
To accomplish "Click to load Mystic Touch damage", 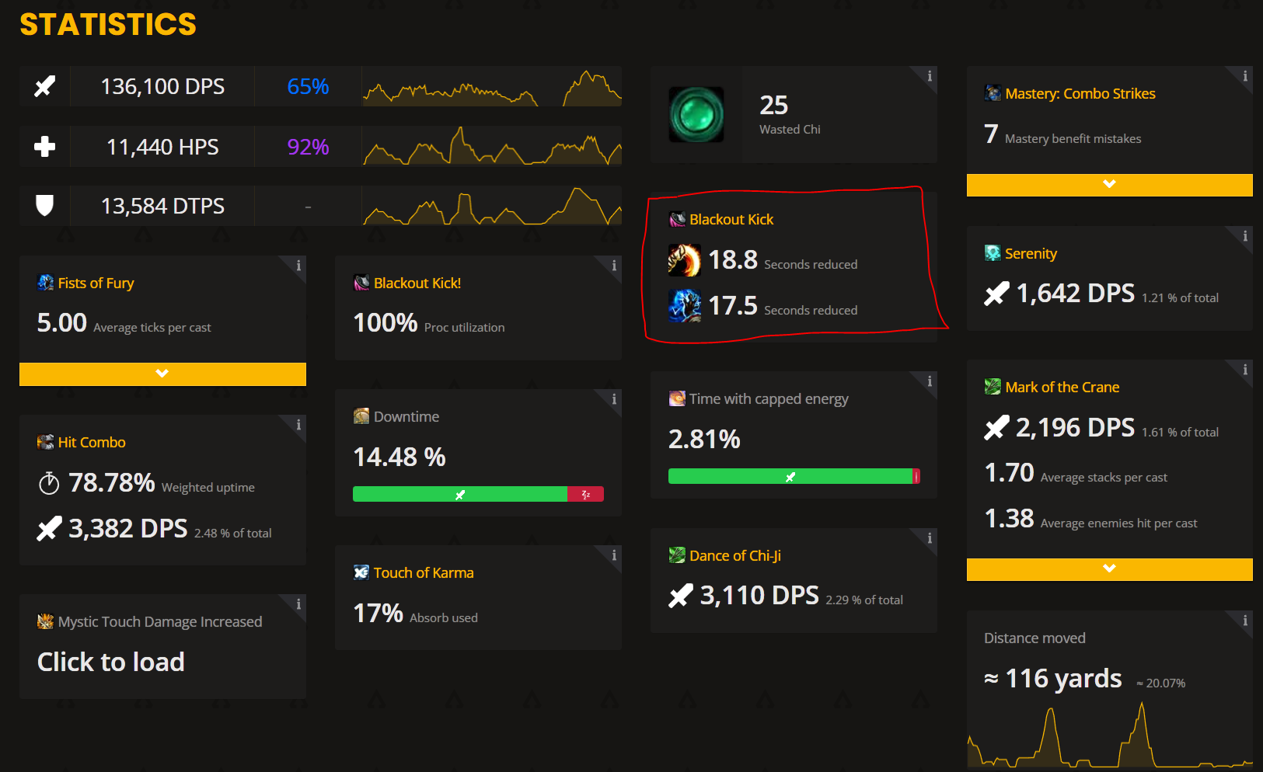I will (x=111, y=662).
